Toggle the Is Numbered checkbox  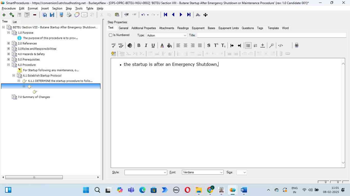111,35
